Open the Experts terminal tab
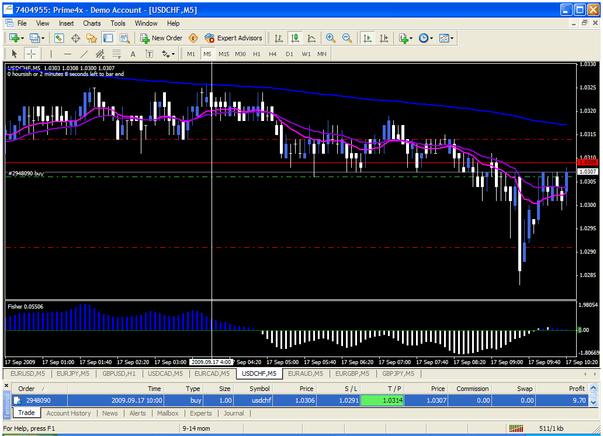This screenshot has width=603, height=436. pos(201,413)
